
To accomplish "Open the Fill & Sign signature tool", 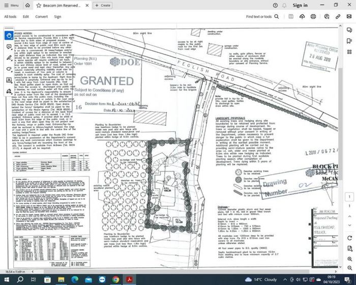I will 9,91.
